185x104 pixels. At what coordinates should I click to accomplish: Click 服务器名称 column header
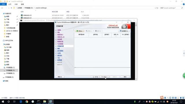(x=82, y=35)
